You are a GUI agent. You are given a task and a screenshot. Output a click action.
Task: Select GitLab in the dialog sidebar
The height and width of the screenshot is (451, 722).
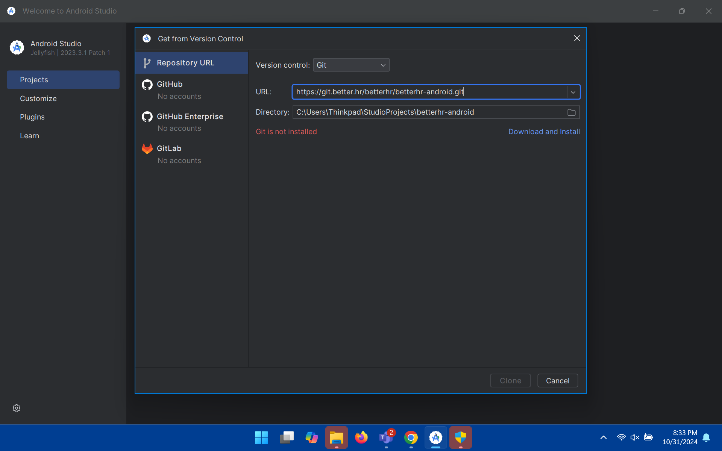[x=192, y=154]
